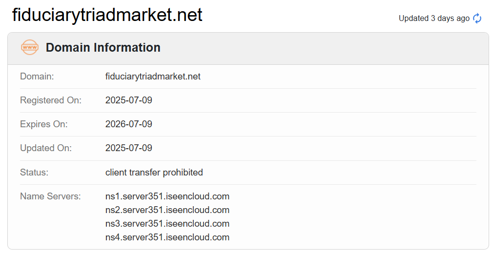Click the "Expires On:" label

coord(44,124)
